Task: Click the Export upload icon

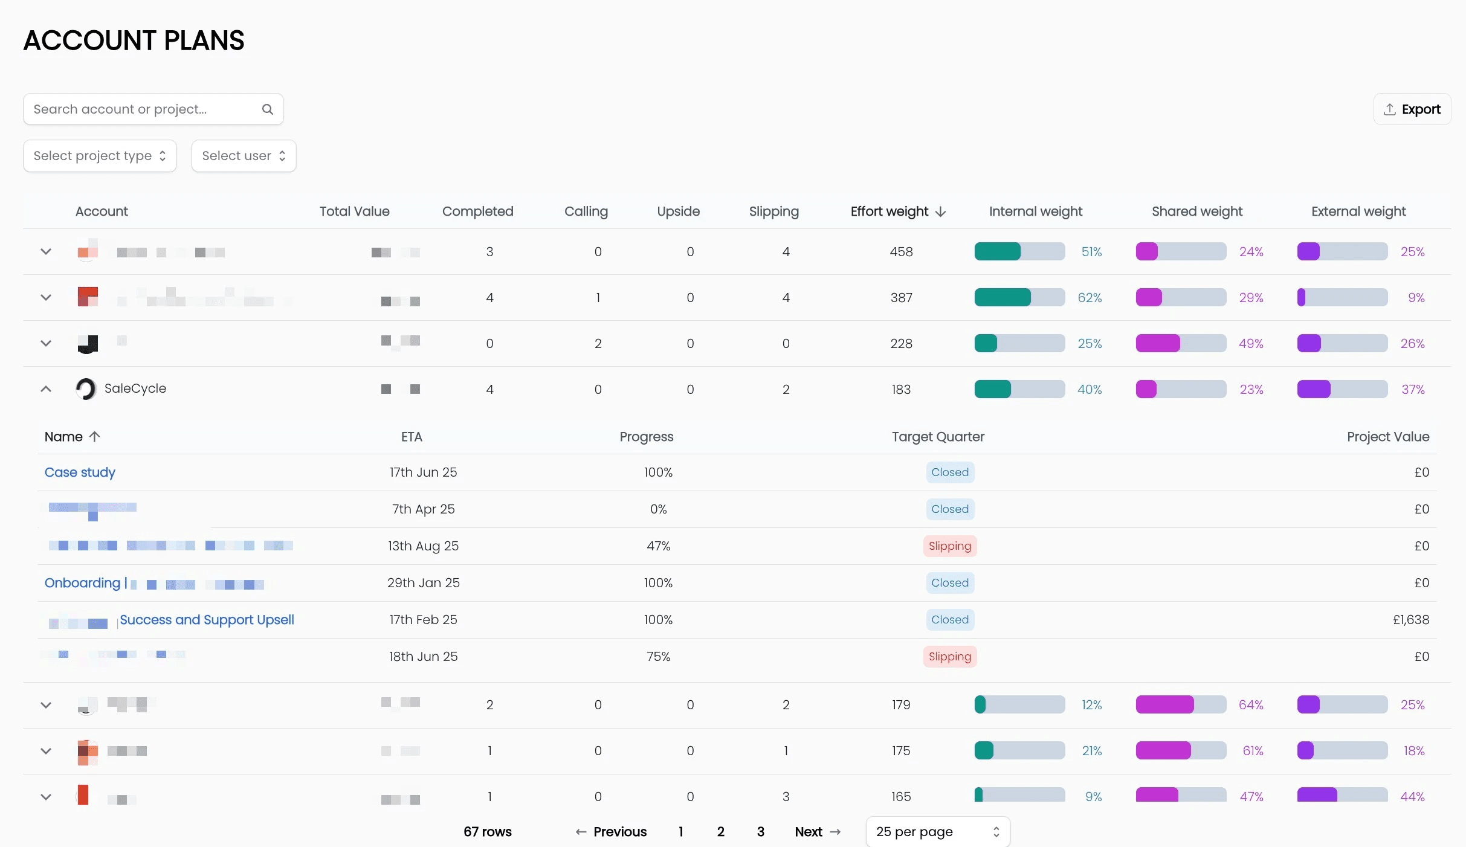Action: [1390, 109]
